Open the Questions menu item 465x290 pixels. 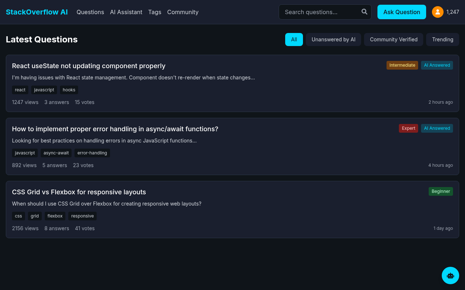90,12
